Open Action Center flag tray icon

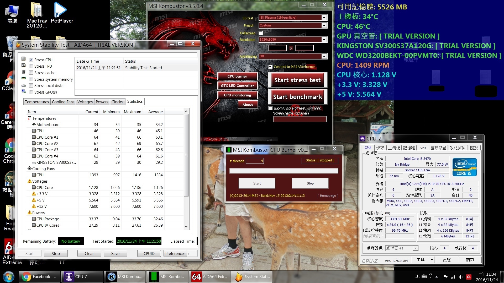coord(445,277)
